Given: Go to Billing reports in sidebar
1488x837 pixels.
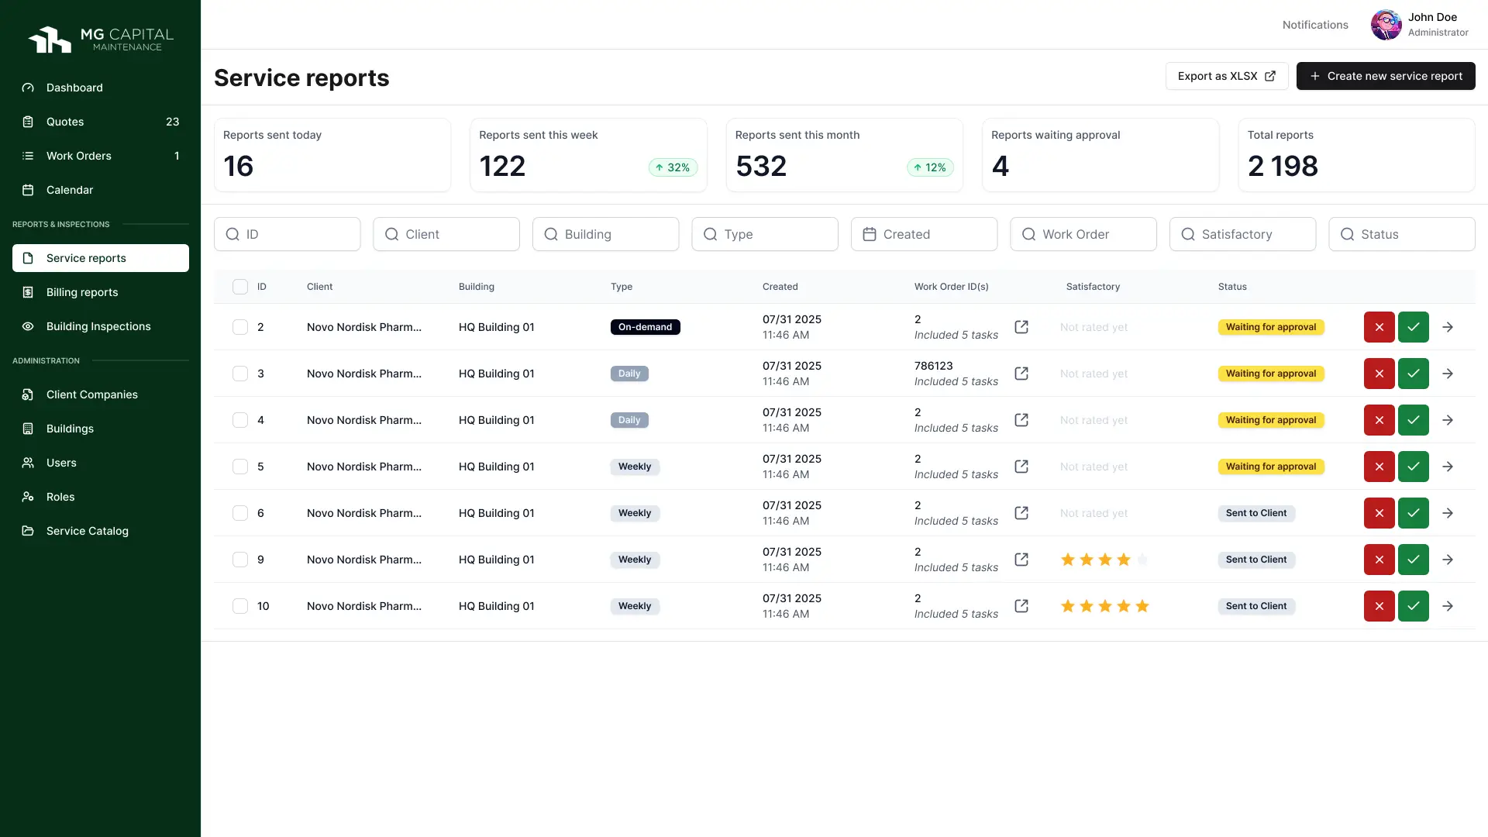Looking at the screenshot, I should coord(82,292).
